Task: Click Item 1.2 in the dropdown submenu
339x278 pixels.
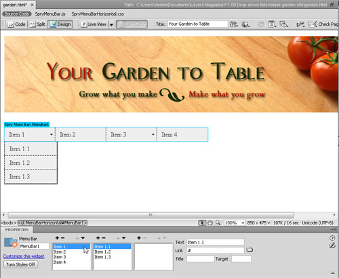Action: 31,163
